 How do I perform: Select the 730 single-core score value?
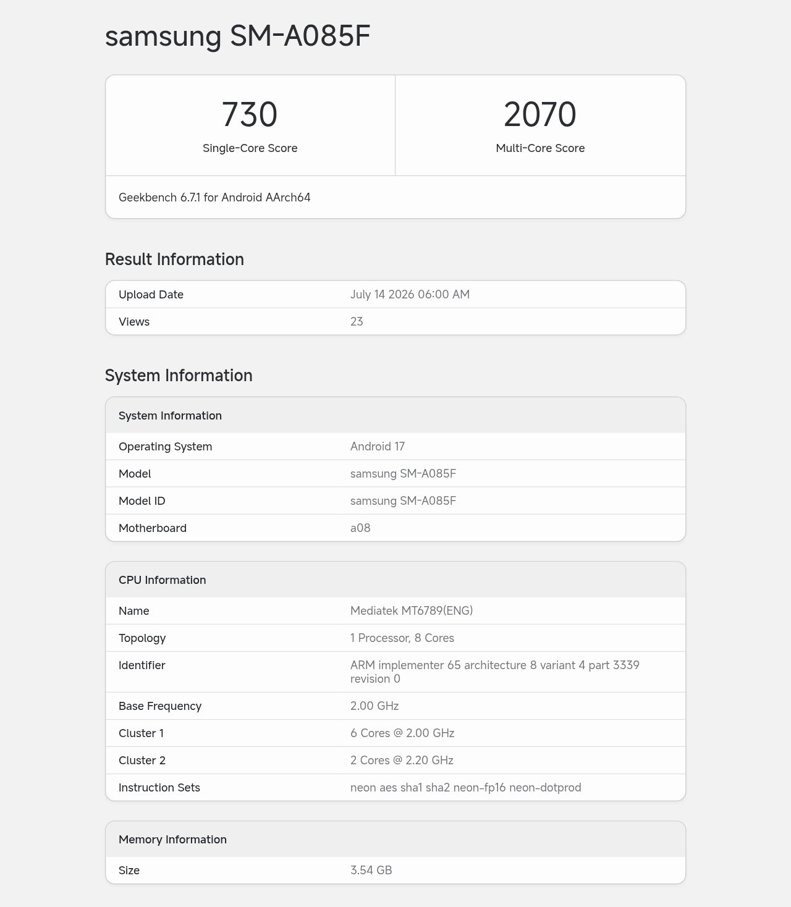(x=250, y=114)
